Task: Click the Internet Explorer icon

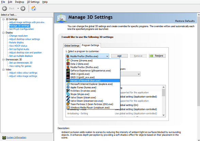Action: (68, 84)
